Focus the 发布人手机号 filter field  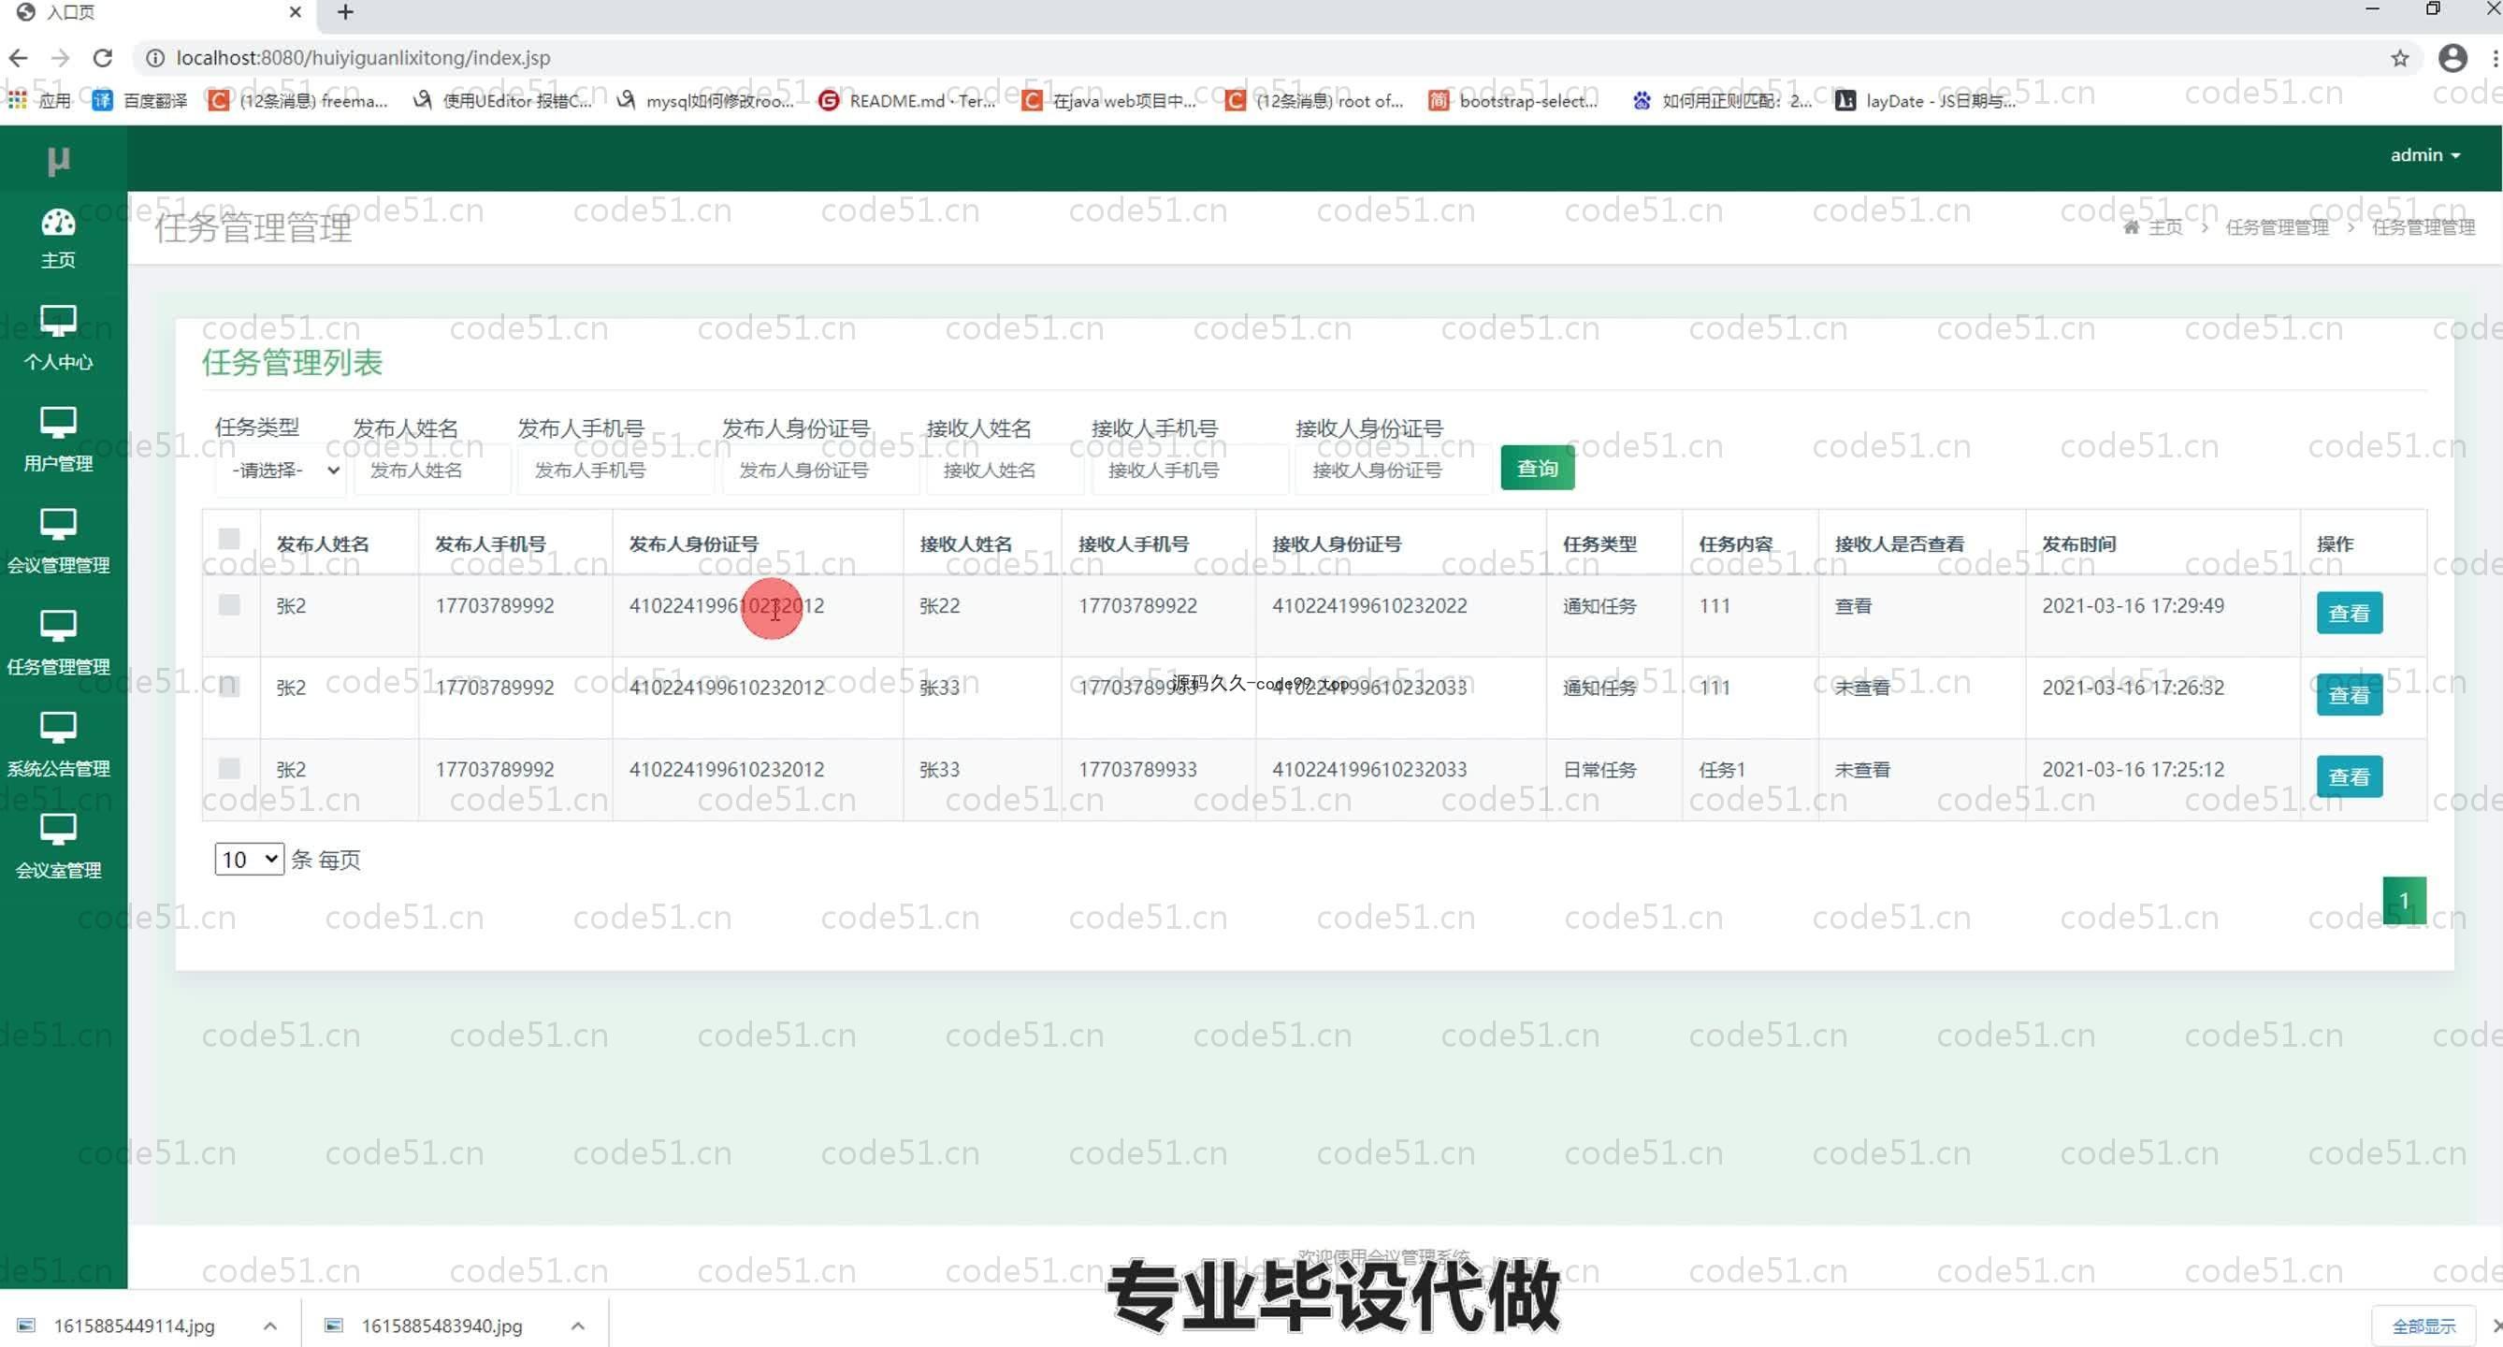click(616, 471)
